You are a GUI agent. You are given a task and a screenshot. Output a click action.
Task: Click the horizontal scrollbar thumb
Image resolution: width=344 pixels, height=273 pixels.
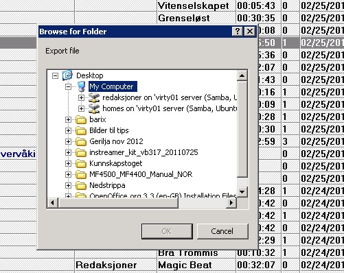click(118, 203)
